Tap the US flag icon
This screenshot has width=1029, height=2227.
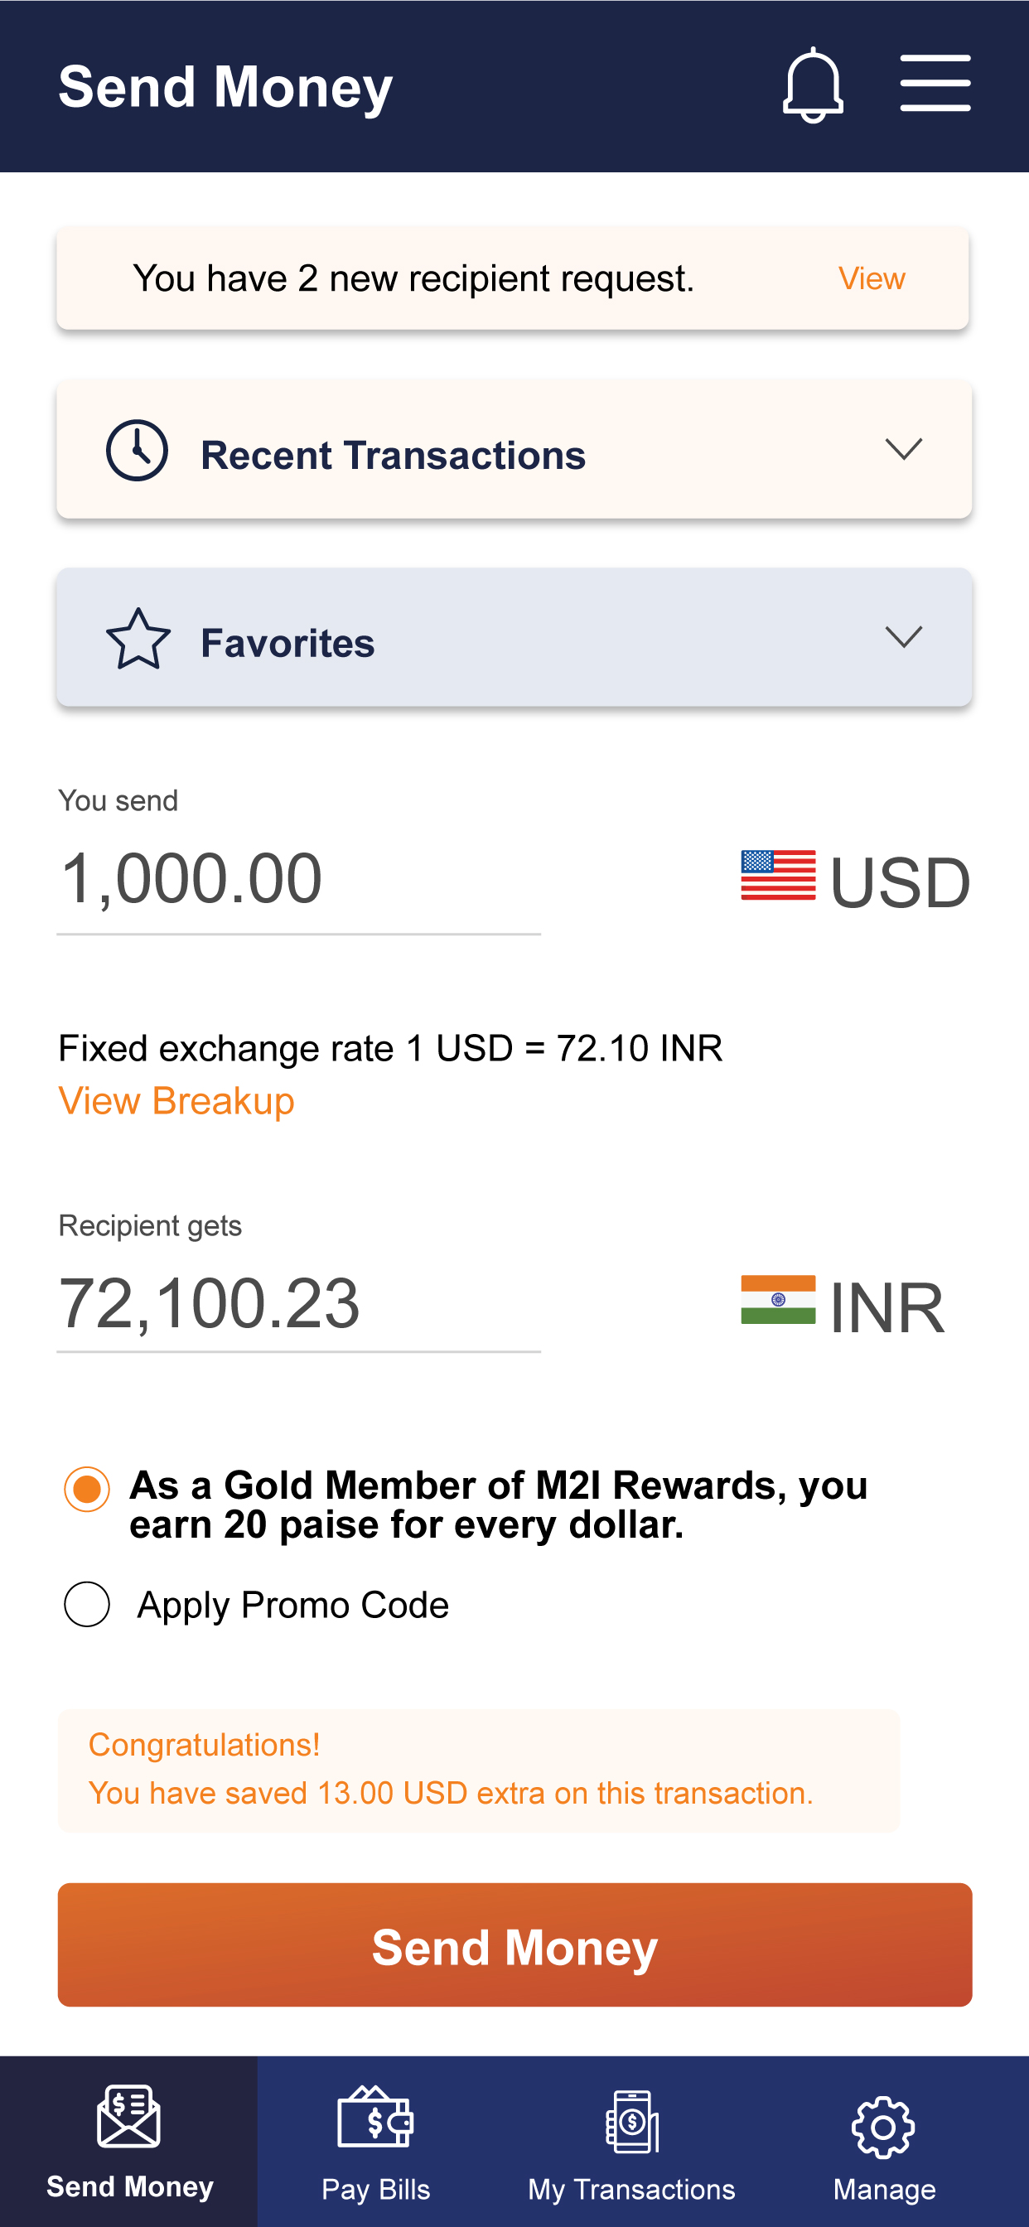(x=777, y=875)
